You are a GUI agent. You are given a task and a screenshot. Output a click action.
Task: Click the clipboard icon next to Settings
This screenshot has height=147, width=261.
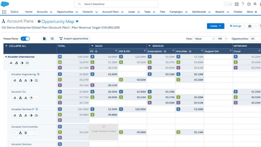point(250,26)
